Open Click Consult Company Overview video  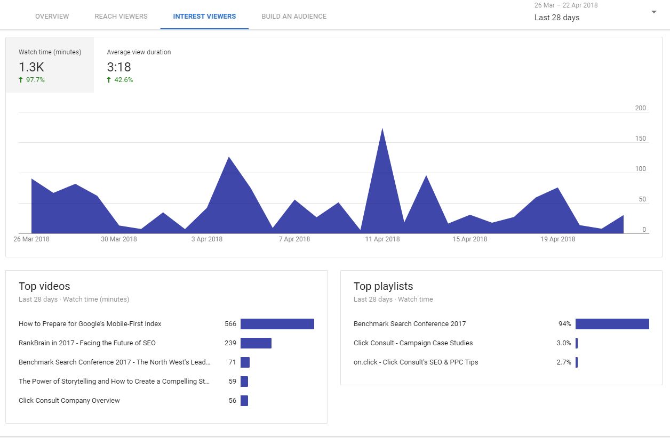coord(69,401)
